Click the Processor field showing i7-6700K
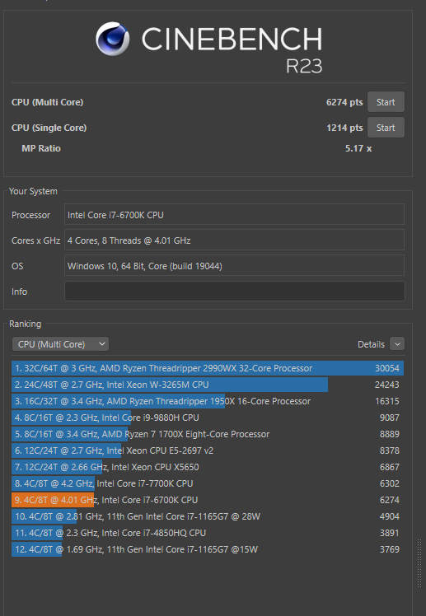The height and width of the screenshot is (616, 426). click(235, 215)
